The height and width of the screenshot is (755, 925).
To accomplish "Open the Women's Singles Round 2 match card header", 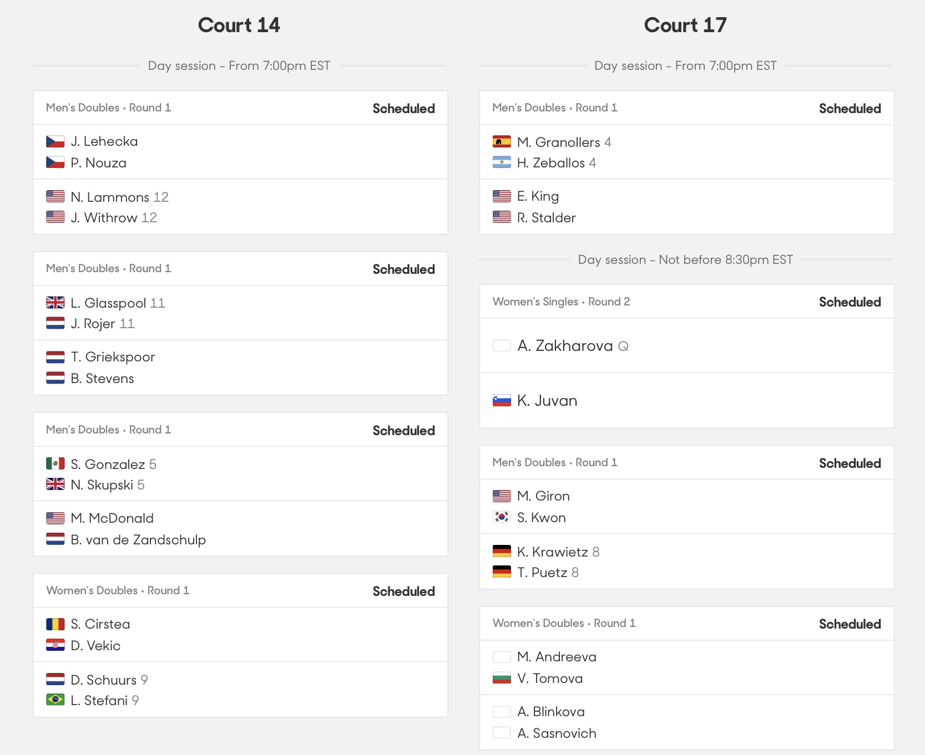I will tap(687, 302).
